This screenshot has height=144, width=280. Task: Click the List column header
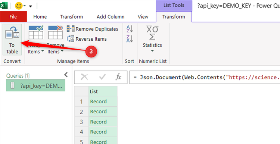pyautogui.click(x=103, y=91)
